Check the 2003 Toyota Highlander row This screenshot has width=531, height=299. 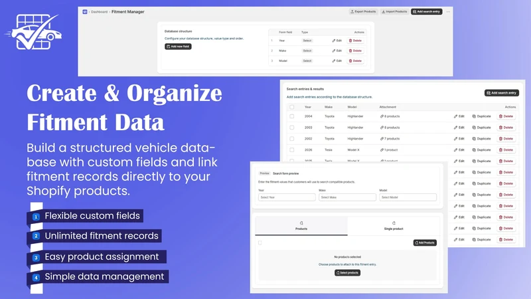click(291, 128)
